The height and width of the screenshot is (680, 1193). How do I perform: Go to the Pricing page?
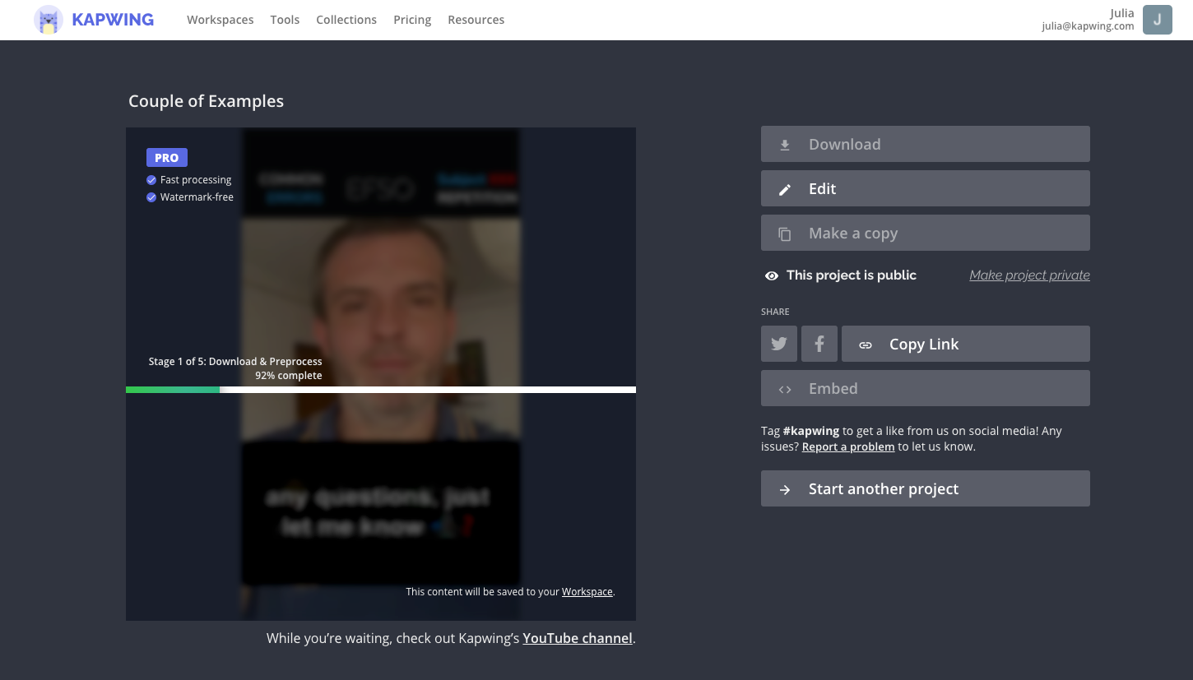[412, 20]
